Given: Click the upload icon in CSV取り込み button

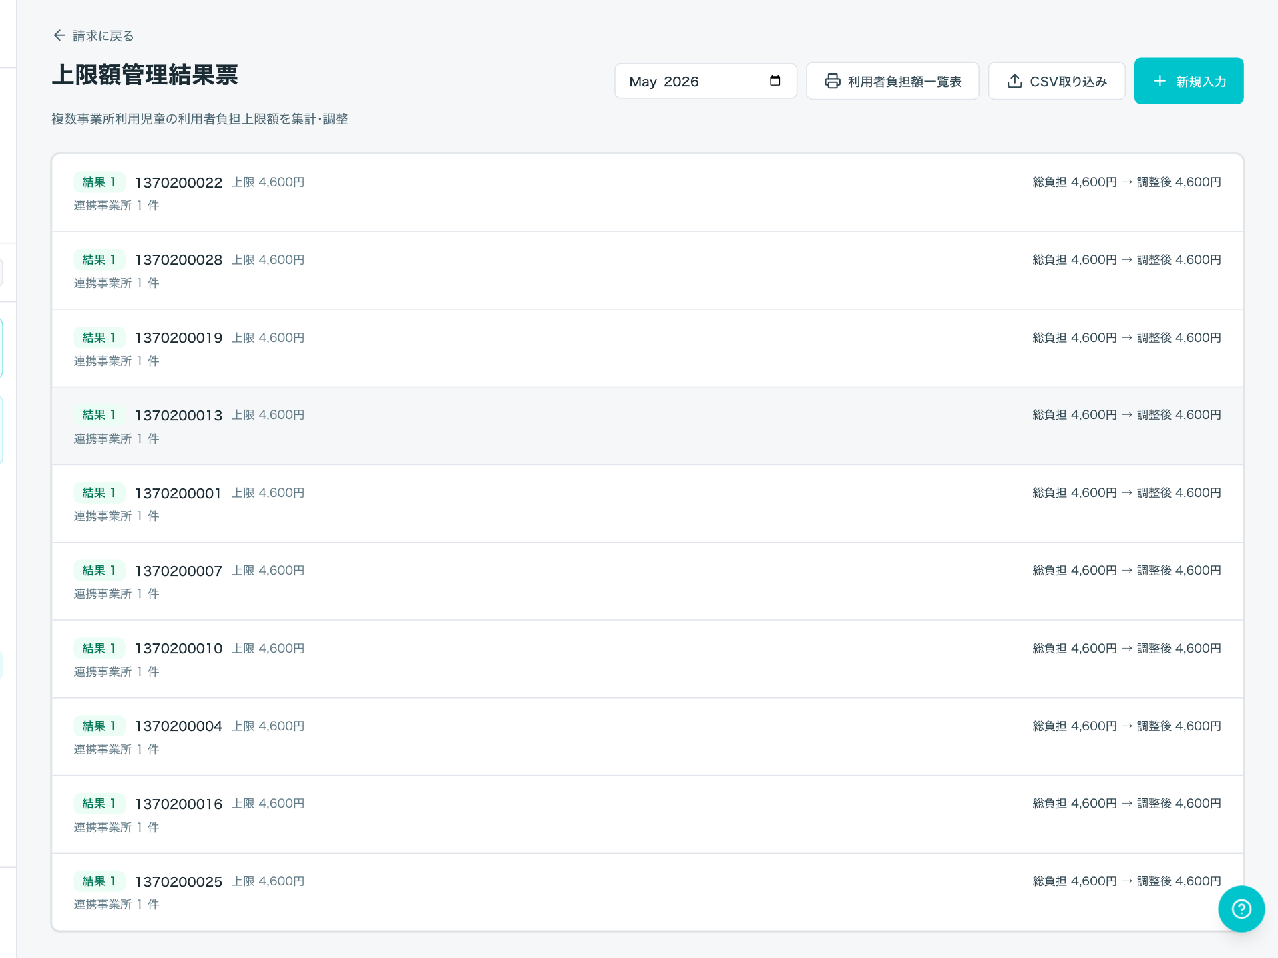Looking at the screenshot, I should (1014, 81).
